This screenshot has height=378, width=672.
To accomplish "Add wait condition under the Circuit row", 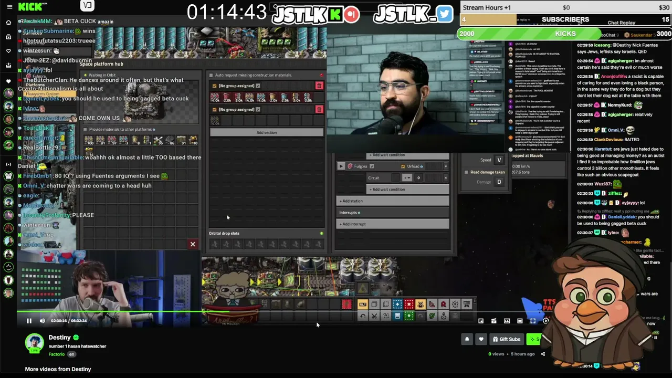I will [408, 190].
